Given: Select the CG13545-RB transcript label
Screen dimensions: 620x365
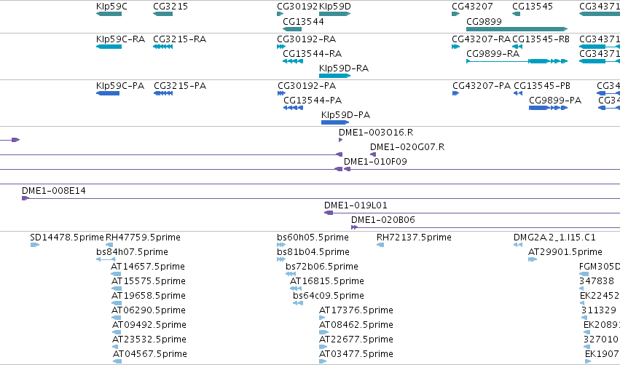Looking at the screenshot, I should point(541,39).
